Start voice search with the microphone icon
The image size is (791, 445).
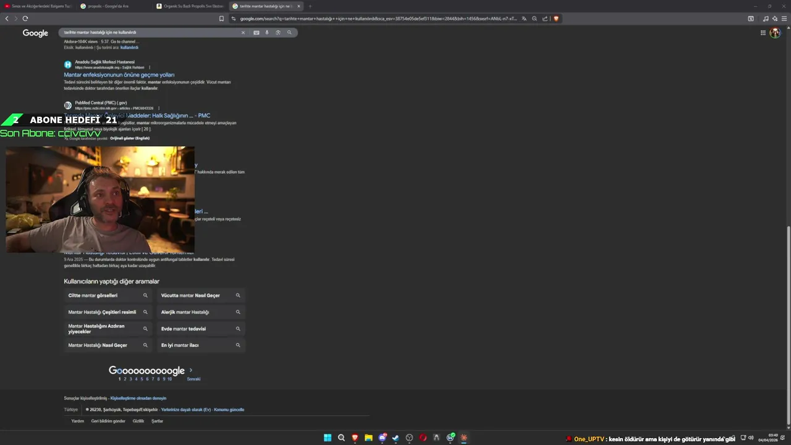267,33
